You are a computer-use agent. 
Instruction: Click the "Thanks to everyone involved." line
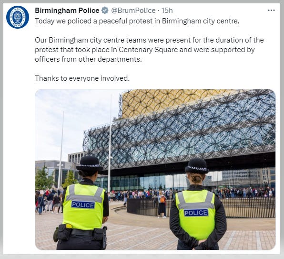(x=82, y=78)
